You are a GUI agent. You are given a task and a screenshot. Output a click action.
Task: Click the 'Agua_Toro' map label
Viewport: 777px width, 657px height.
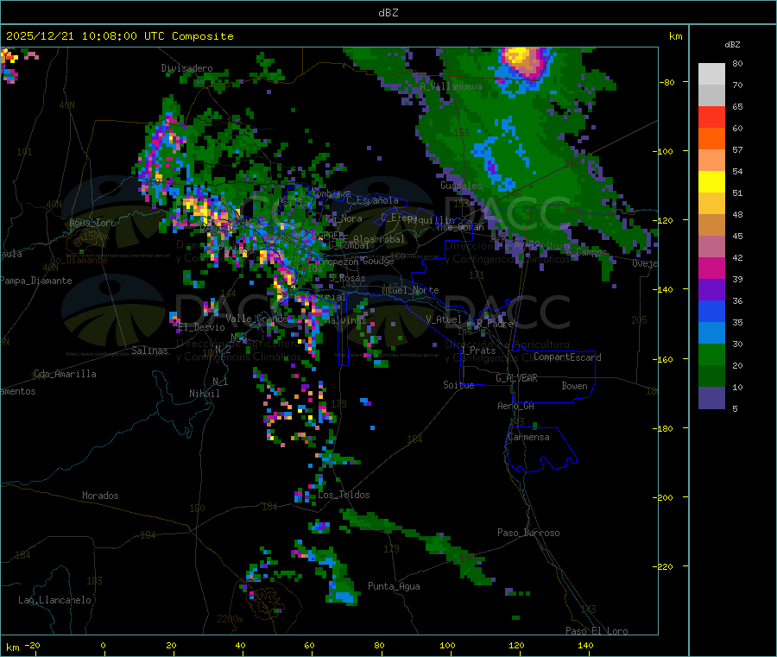tap(92, 223)
